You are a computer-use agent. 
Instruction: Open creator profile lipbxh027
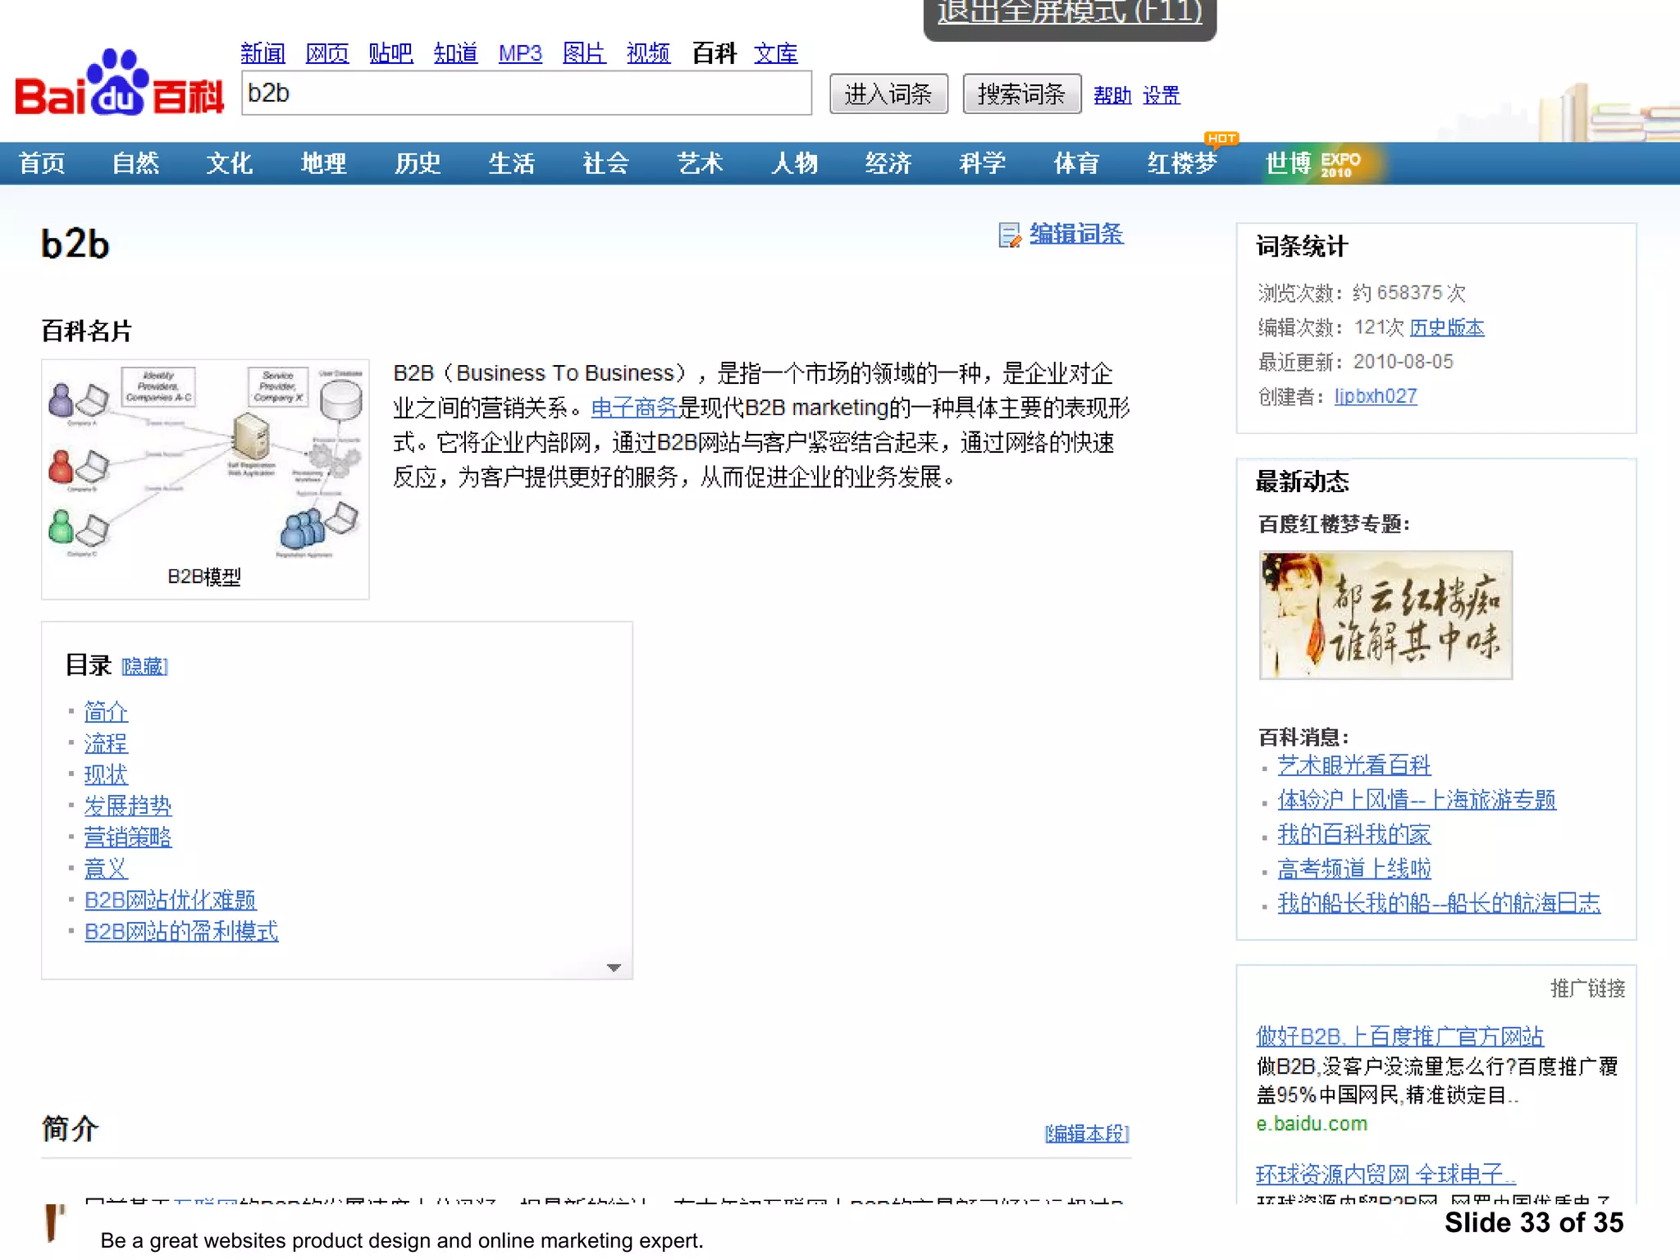coord(1375,396)
